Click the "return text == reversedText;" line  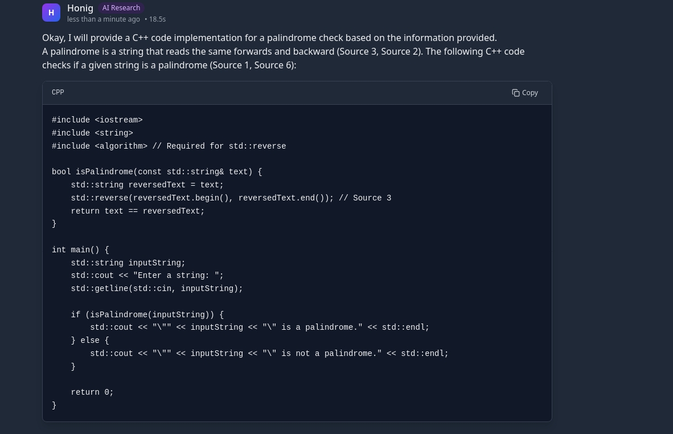point(137,211)
